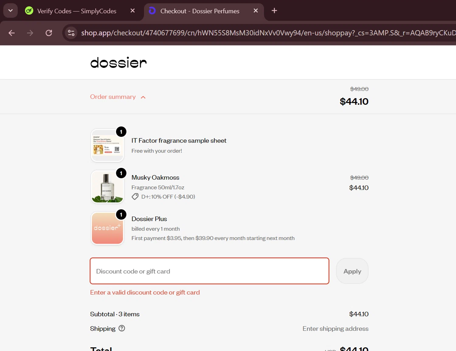
Task: Focus the discount code or gift card field
Action: coord(209,271)
